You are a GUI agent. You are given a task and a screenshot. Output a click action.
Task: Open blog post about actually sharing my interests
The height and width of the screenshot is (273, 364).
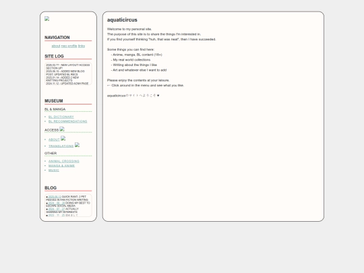pyautogui.click(x=57, y=209)
